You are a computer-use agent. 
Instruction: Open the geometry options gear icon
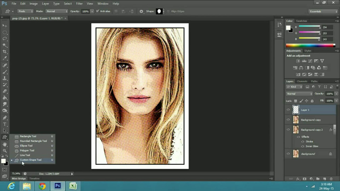(141, 11)
